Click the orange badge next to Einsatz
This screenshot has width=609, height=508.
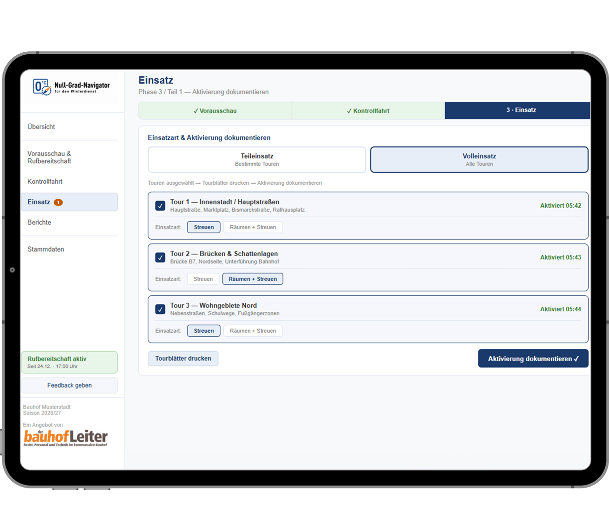point(58,202)
